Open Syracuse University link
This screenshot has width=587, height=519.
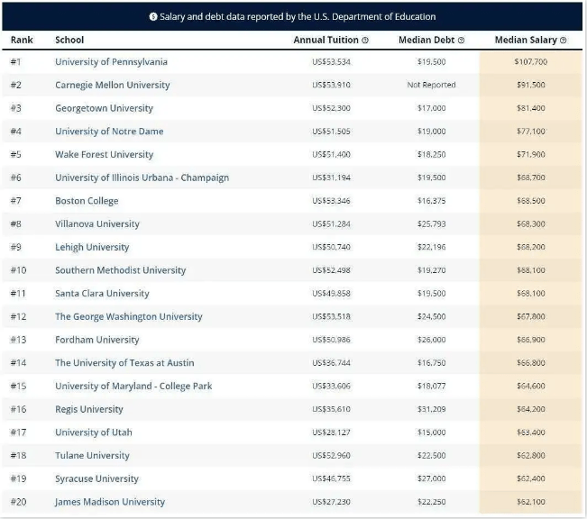click(96, 478)
